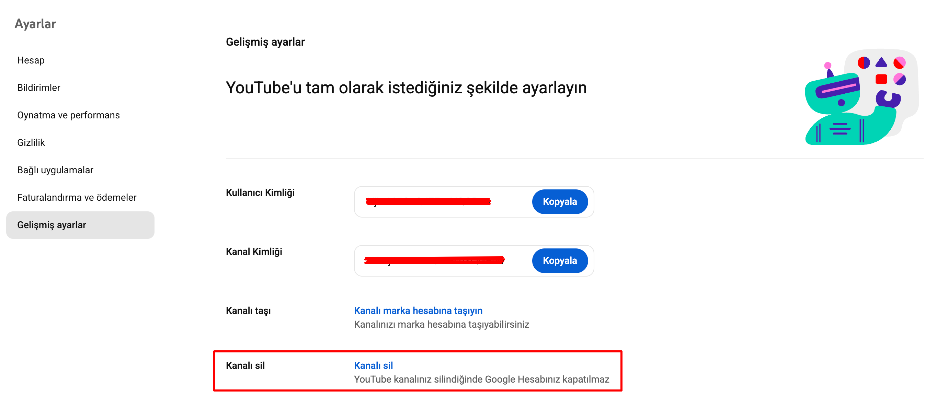The image size is (925, 420).
Task: Click the Ayarlar page title
Action: tap(35, 24)
